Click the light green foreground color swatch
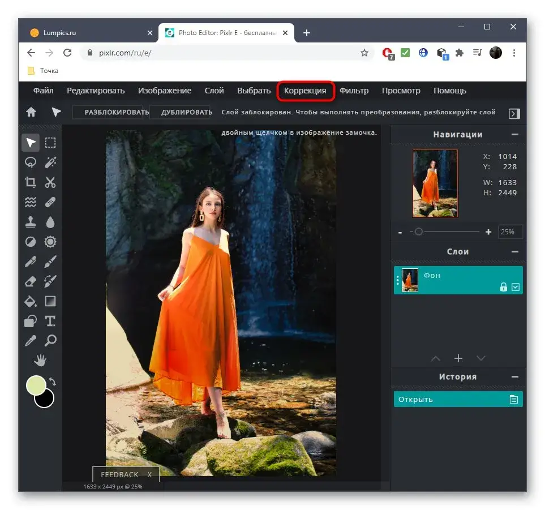 (36, 385)
